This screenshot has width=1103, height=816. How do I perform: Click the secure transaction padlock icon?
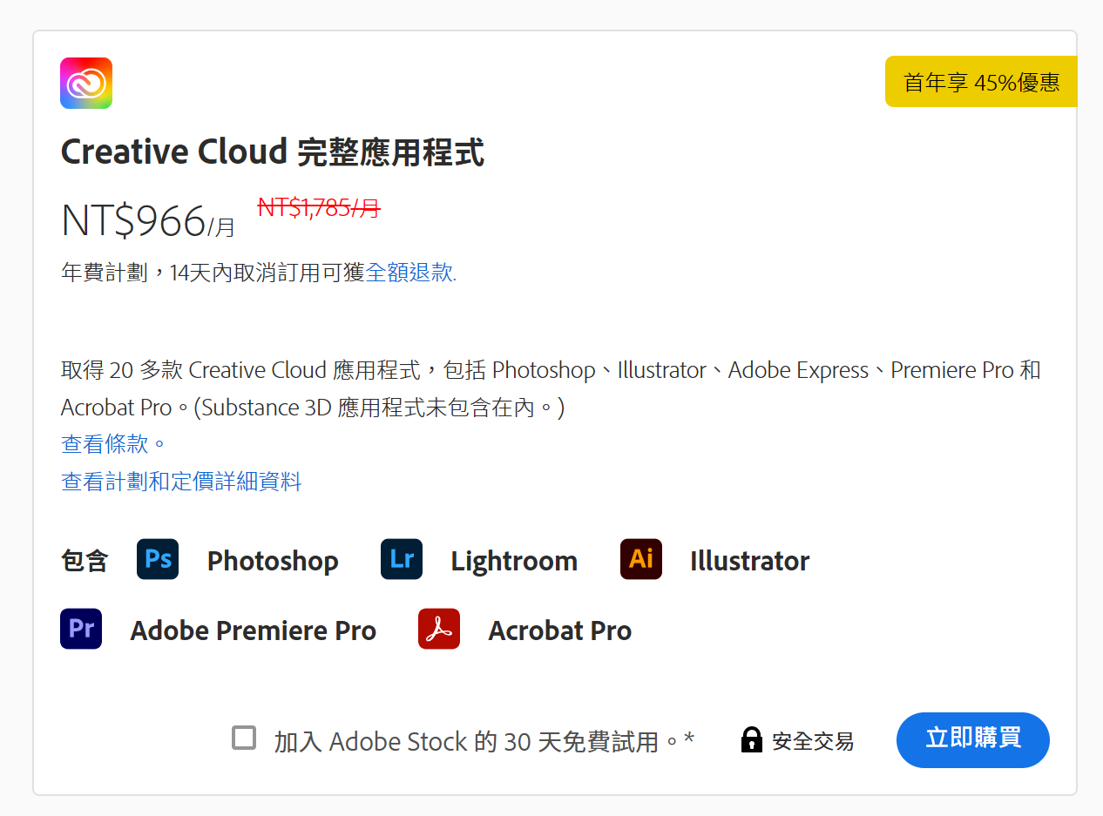click(751, 740)
